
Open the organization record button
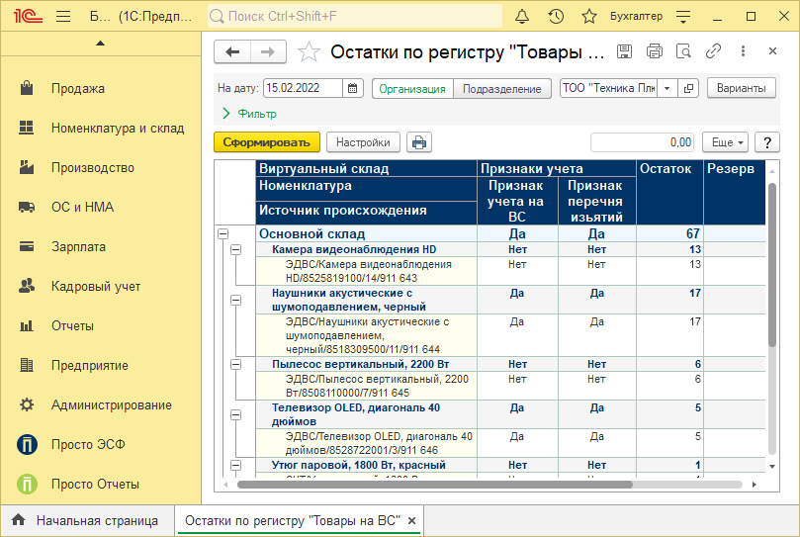click(x=688, y=88)
